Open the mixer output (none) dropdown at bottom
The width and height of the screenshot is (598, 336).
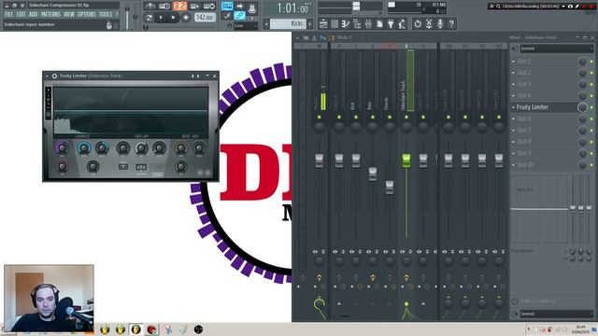tap(556, 314)
